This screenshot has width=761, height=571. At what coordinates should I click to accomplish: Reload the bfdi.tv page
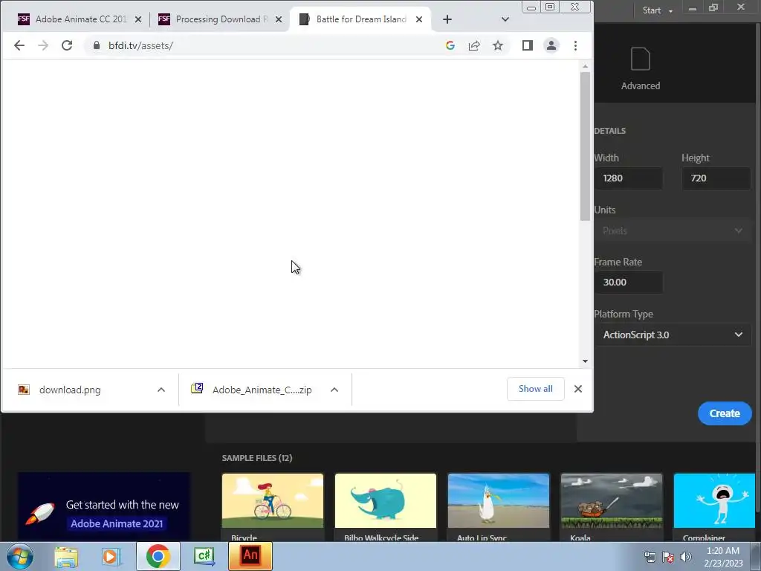point(67,45)
